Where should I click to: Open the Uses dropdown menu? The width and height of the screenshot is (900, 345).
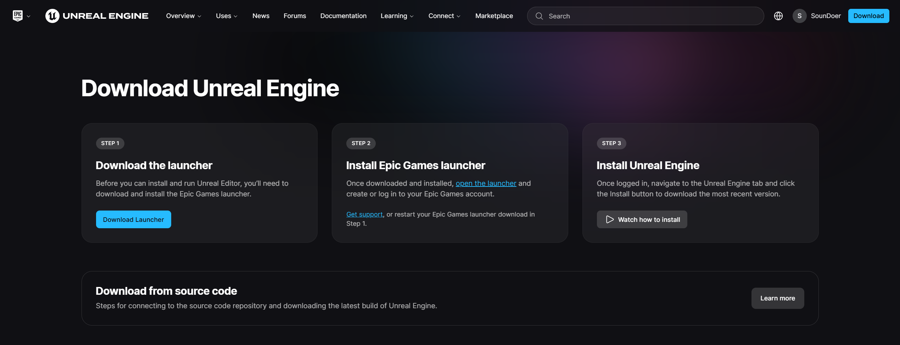click(x=227, y=16)
